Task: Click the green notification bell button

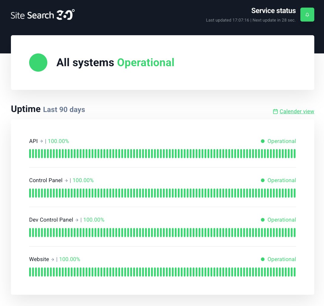Action: [307, 15]
